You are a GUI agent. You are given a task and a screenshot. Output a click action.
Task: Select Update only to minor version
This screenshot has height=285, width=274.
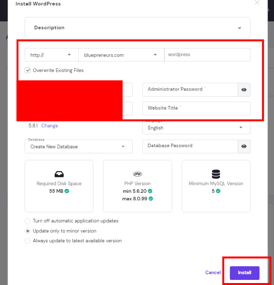coord(28,231)
